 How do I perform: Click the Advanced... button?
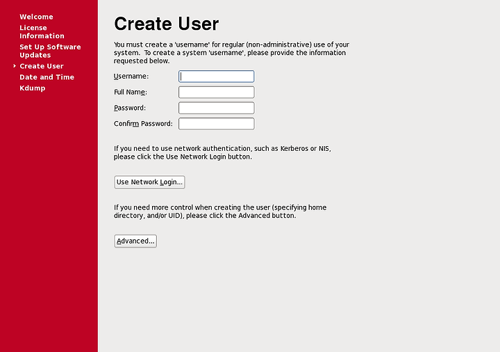click(x=135, y=241)
